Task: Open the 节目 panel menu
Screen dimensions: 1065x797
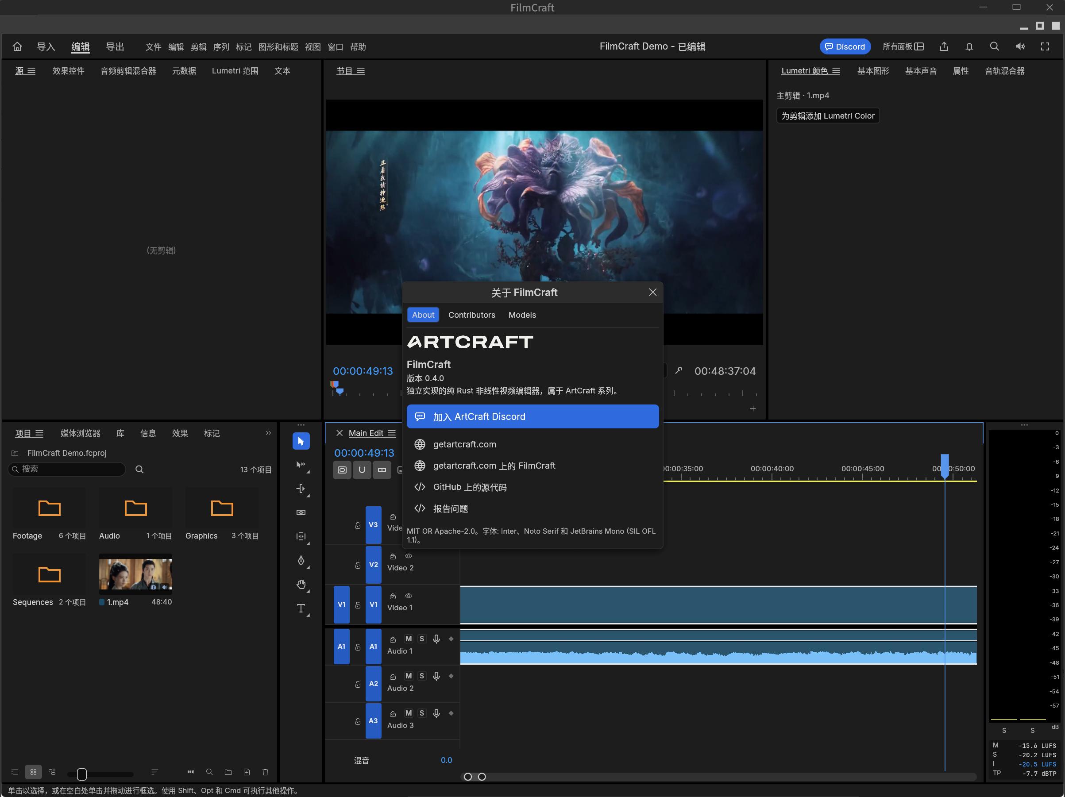Action: tap(361, 71)
